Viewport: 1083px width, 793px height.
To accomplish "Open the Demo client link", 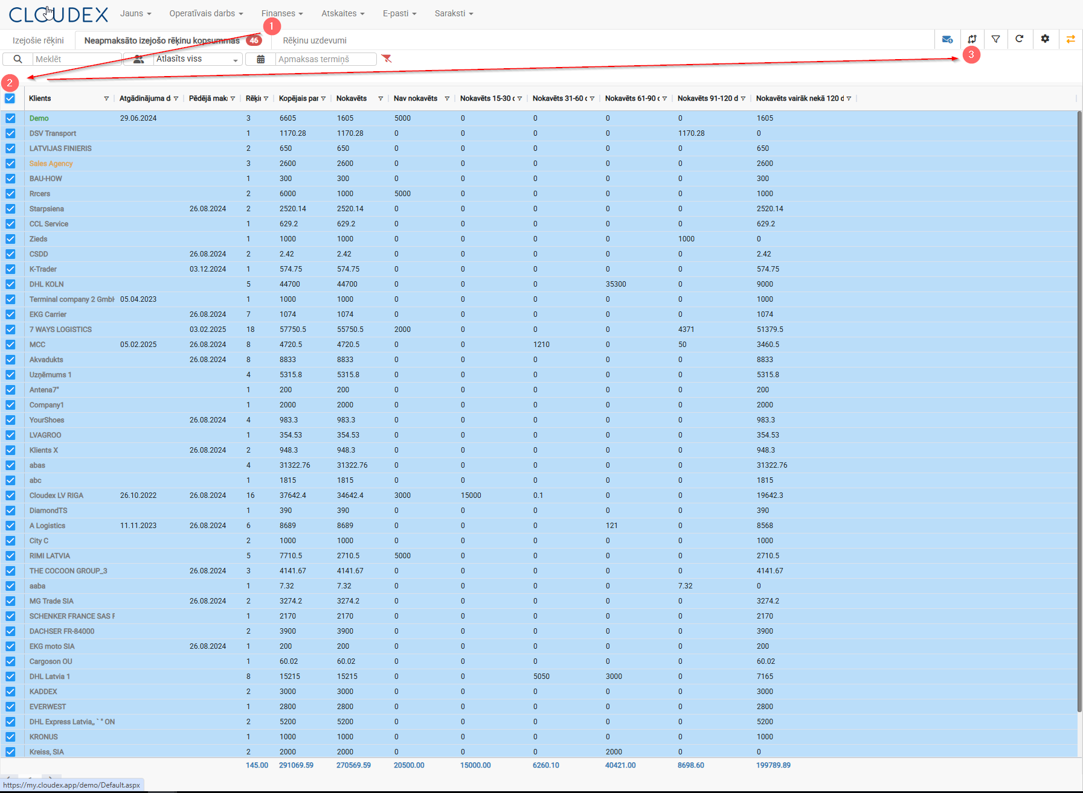I will click(39, 118).
